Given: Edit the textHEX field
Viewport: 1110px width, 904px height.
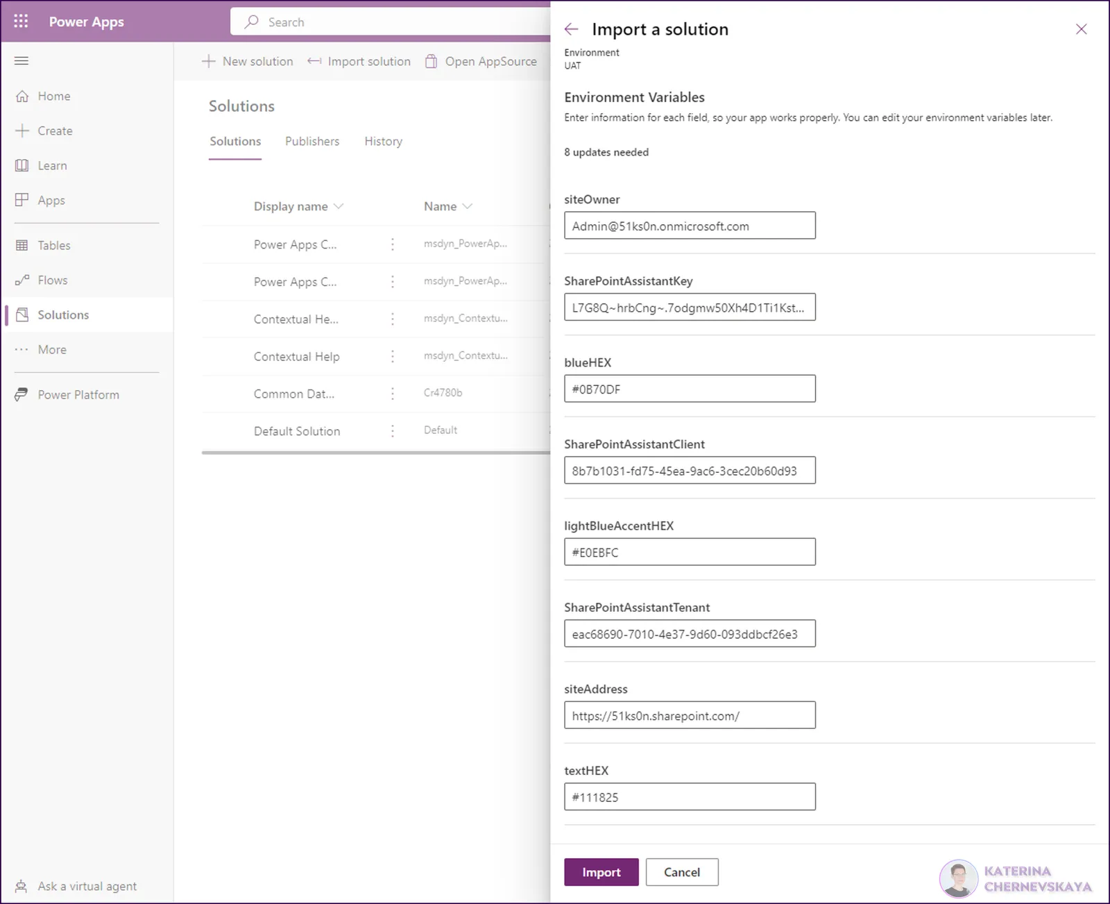Looking at the screenshot, I should [x=690, y=796].
